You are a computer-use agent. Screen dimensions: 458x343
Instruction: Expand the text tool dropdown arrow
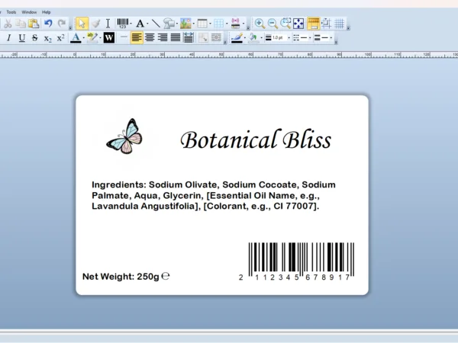click(x=148, y=24)
